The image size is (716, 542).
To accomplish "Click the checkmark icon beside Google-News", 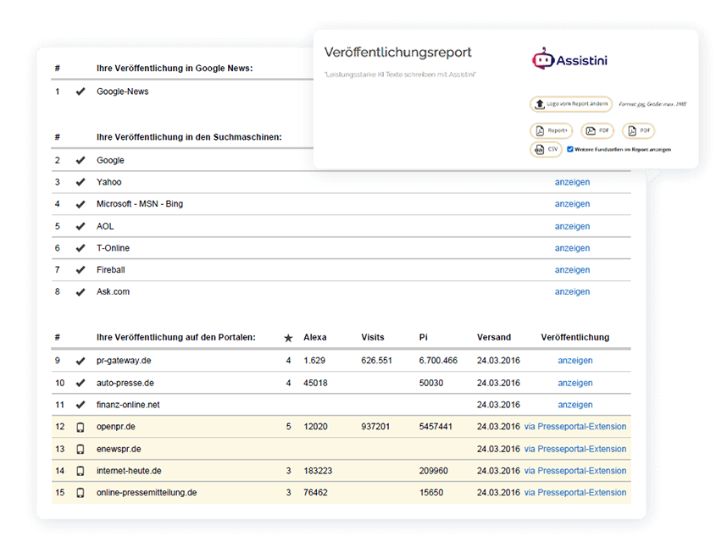I will pos(80,91).
